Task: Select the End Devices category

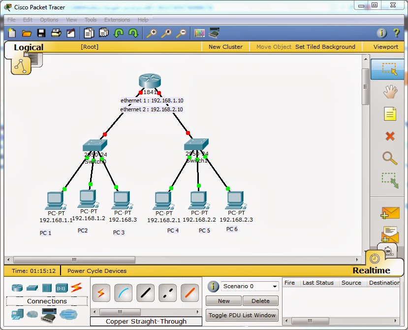Action: [x=17, y=315]
